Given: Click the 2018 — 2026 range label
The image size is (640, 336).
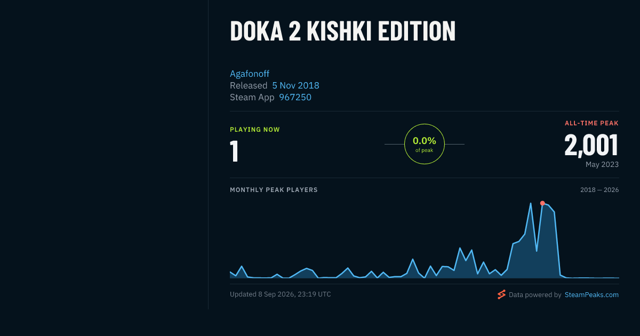Looking at the screenshot, I should coord(599,190).
